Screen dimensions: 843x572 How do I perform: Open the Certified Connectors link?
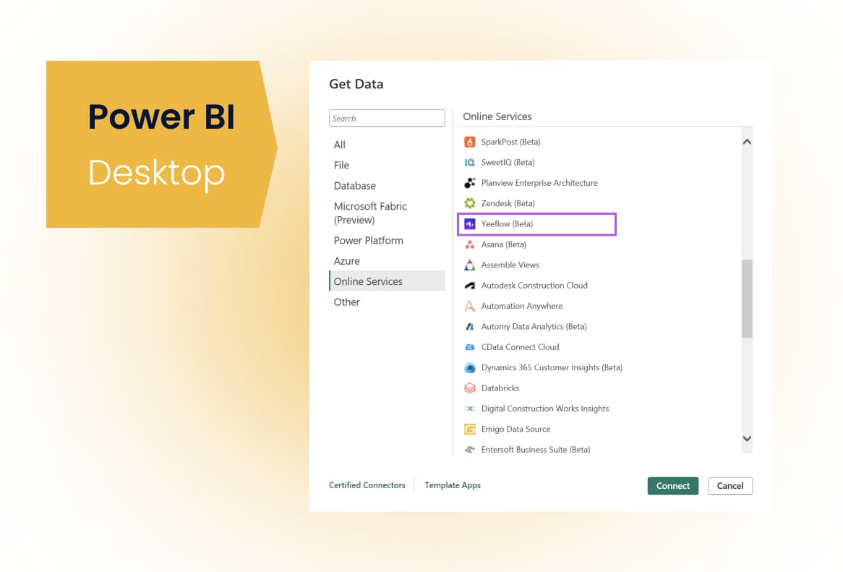coord(367,485)
